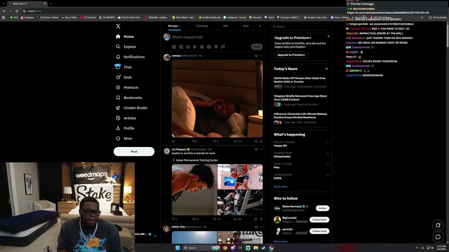The width and height of the screenshot is (449, 252).
Task: Click the greyed Post button in the composer
Action: [257, 47]
